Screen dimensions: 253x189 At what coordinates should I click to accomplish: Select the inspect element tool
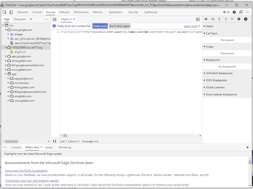click(4, 12)
